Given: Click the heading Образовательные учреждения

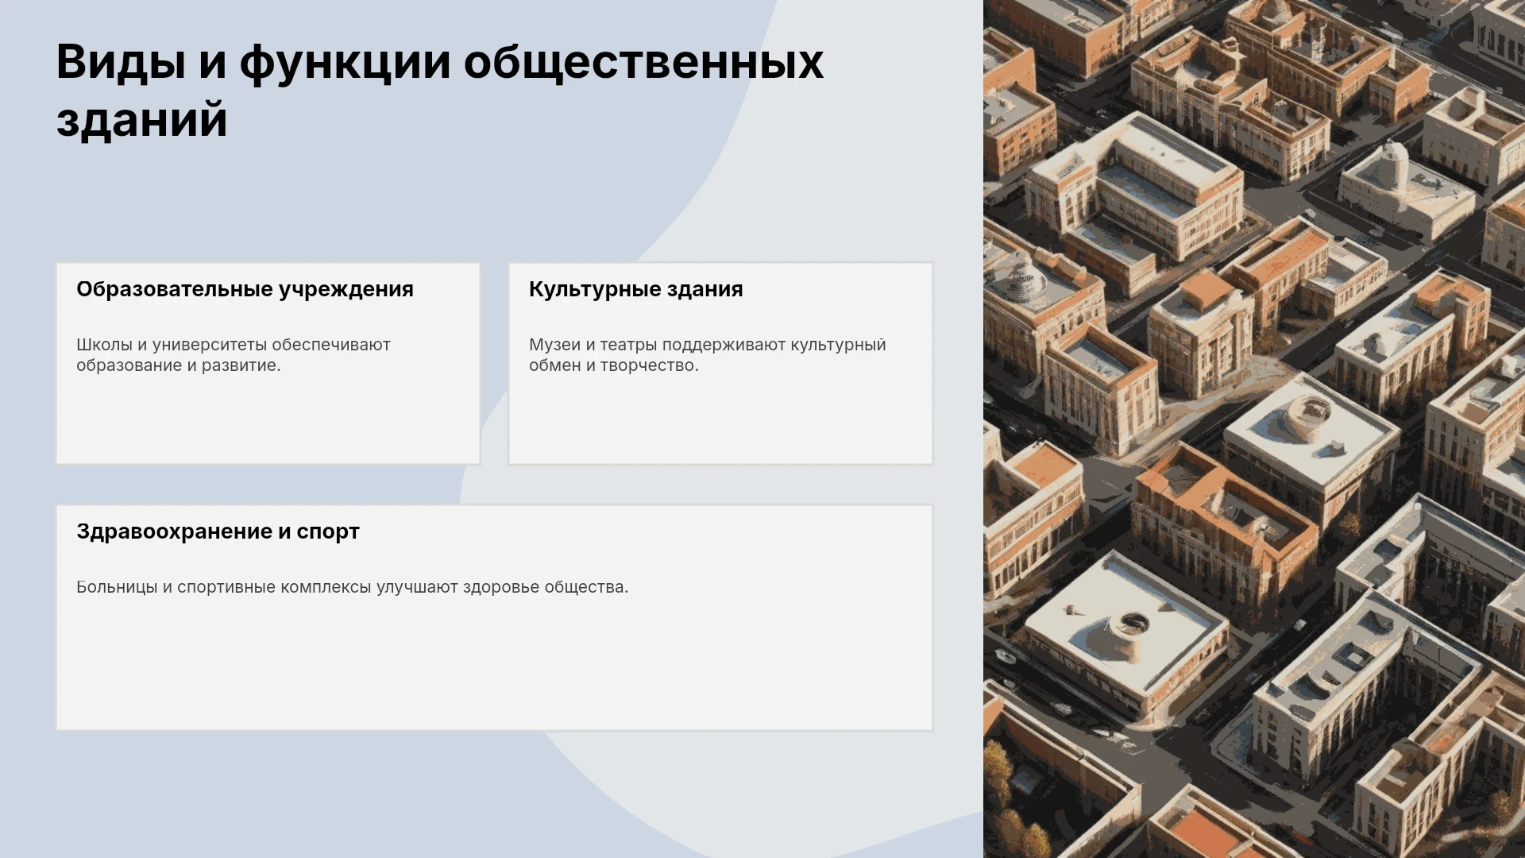Looking at the screenshot, I should click(x=245, y=289).
